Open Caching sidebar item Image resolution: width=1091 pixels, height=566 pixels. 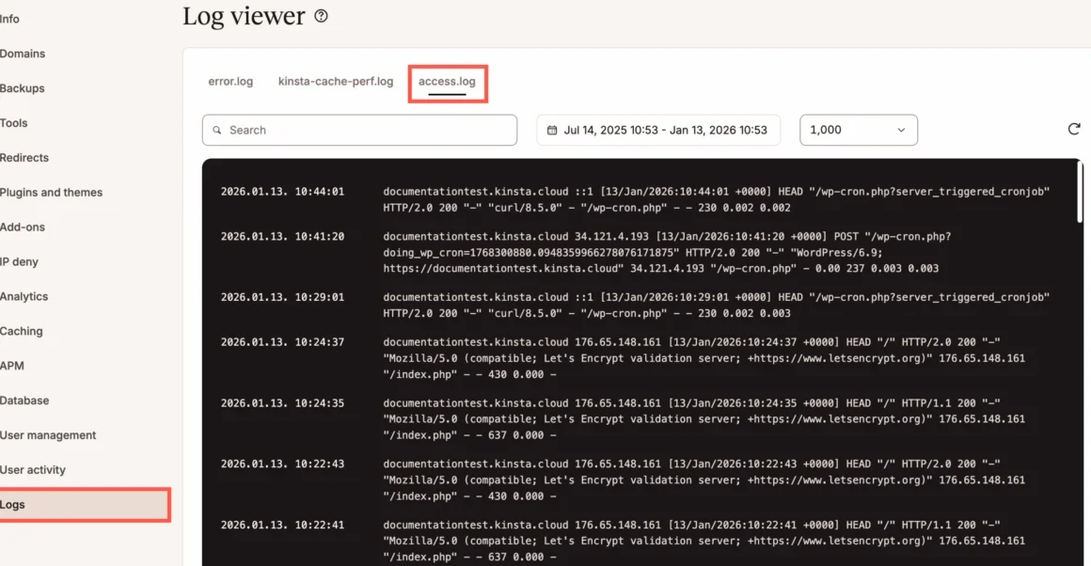21,331
